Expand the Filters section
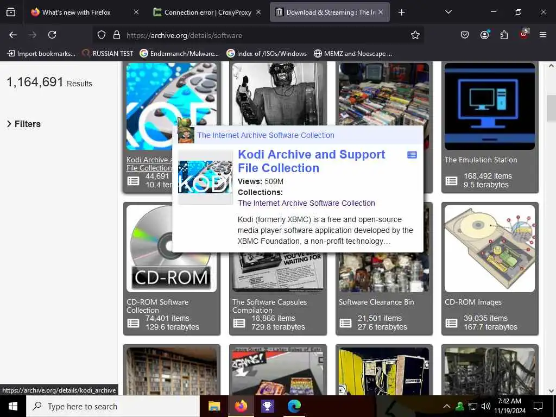Screen dimensions: 556x417 point(24,124)
